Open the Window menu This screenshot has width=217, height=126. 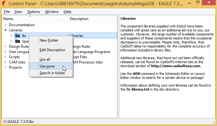(x=52, y=12)
